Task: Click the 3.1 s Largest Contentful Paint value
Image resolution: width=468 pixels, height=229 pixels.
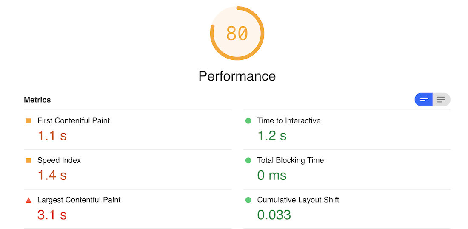Action: (x=52, y=215)
